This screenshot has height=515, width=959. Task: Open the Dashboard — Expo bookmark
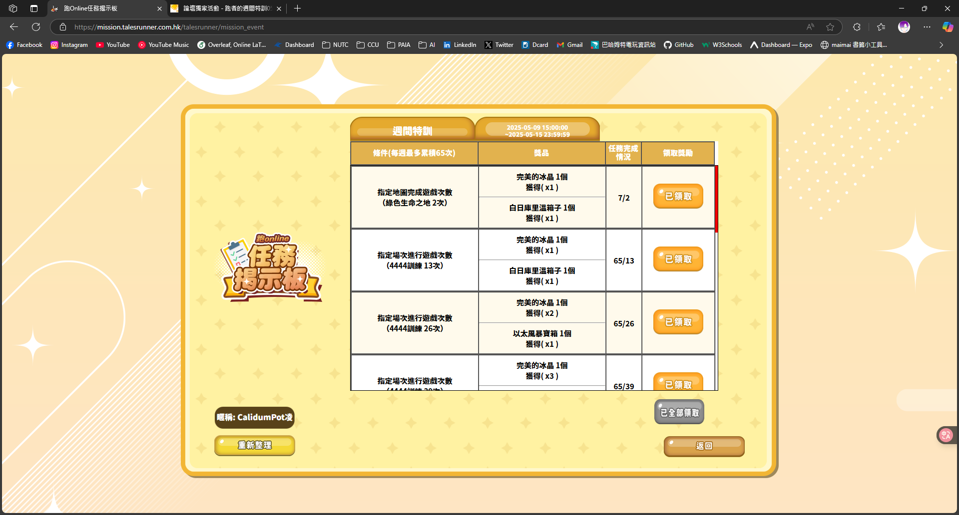(781, 45)
